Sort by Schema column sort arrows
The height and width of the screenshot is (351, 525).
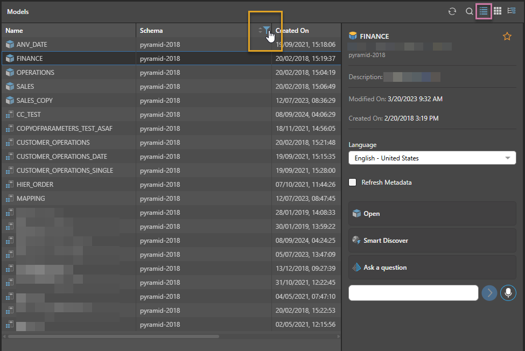(260, 31)
